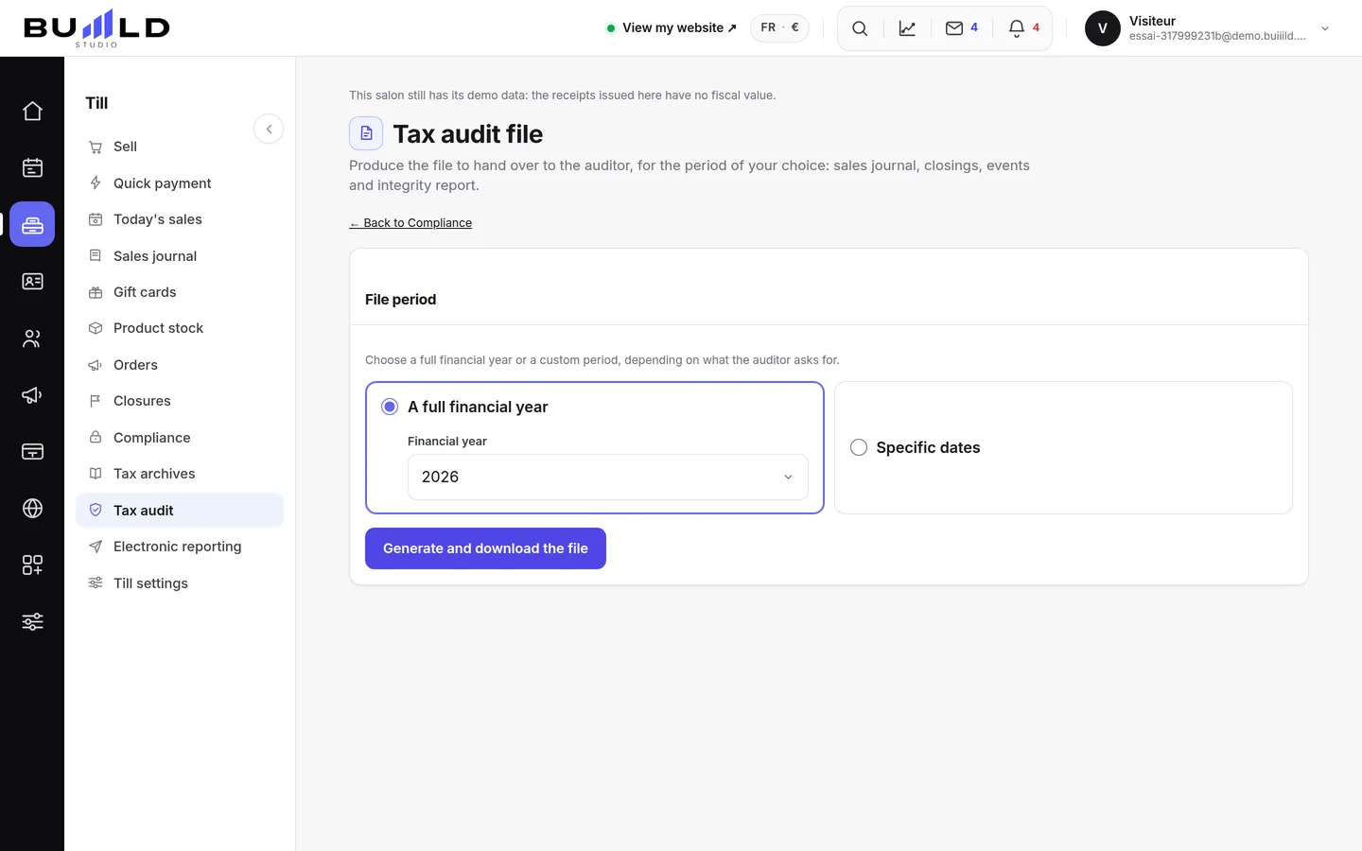Open the sliders settings rail icon

point(32,622)
